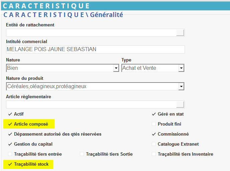The image size is (230, 171).
Task: Check Traçabilité tiers Sortie
Action: pos(82,154)
